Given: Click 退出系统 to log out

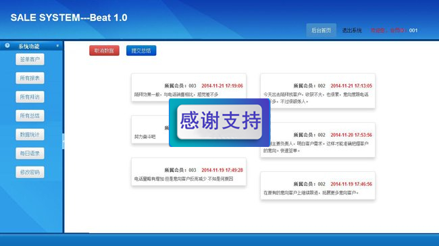Looking at the screenshot, I should [x=352, y=30].
